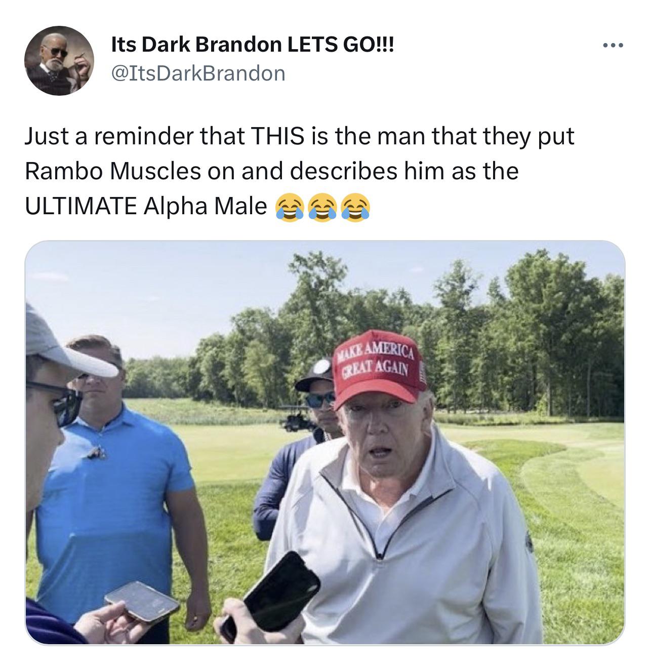650x664 pixels.
Task: Click the words Rambo Muscles in the tweet
Action: pos(113,171)
